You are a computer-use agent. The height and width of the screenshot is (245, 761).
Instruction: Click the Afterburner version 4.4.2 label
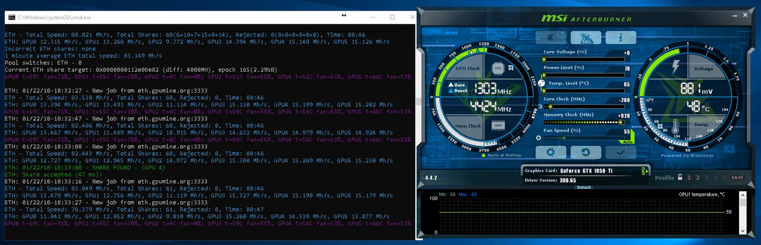coord(432,177)
